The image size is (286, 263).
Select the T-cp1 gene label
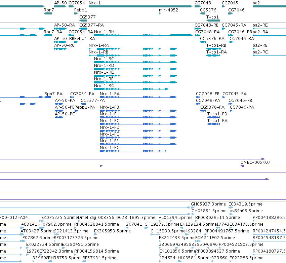[212, 17]
